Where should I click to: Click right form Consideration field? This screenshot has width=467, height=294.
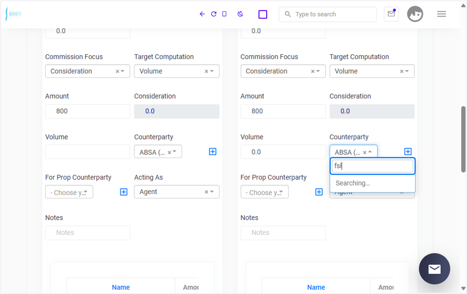pos(372,111)
